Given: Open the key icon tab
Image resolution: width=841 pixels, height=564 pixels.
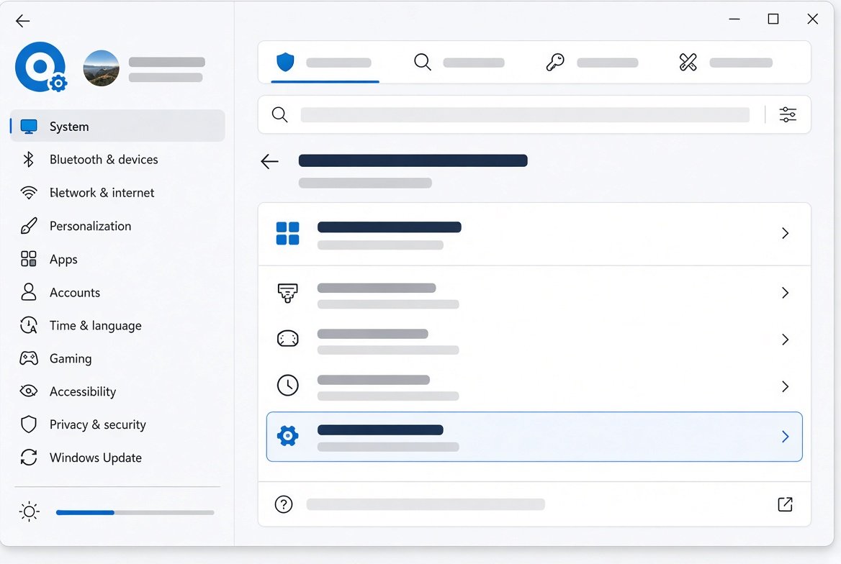Looking at the screenshot, I should tap(592, 63).
